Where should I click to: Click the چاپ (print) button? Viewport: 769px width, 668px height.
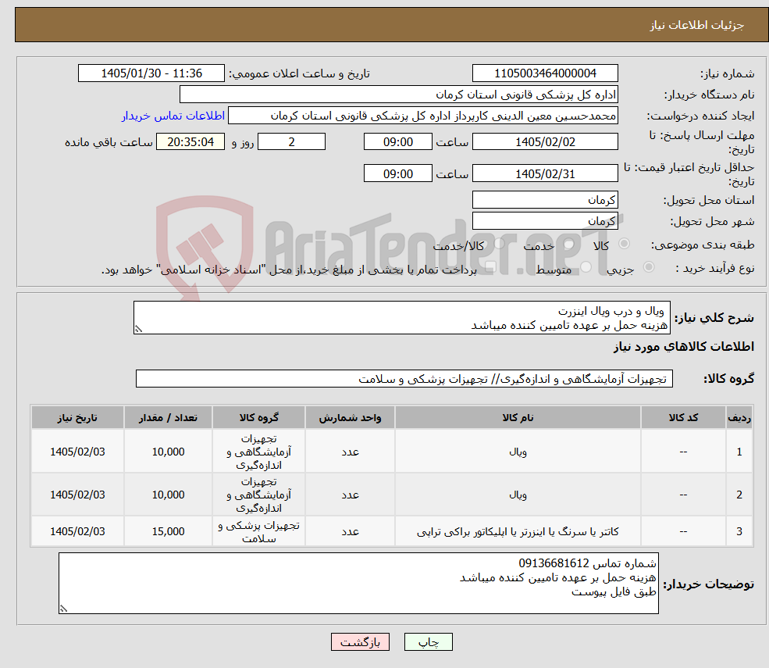tap(428, 641)
